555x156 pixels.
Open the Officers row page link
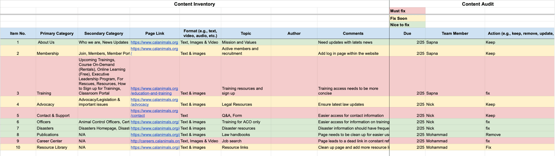click(155, 122)
